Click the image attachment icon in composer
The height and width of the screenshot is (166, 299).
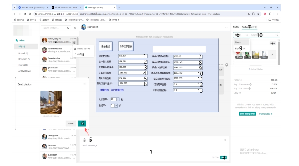tap(90, 140)
